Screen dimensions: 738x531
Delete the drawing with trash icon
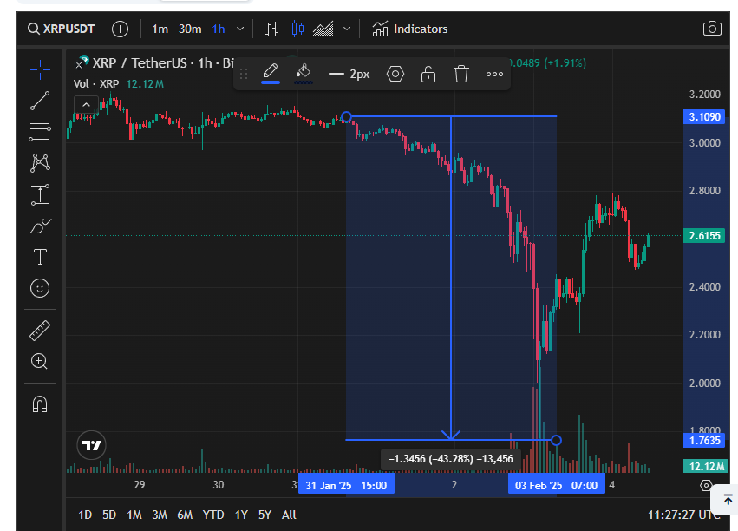pyautogui.click(x=461, y=74)
